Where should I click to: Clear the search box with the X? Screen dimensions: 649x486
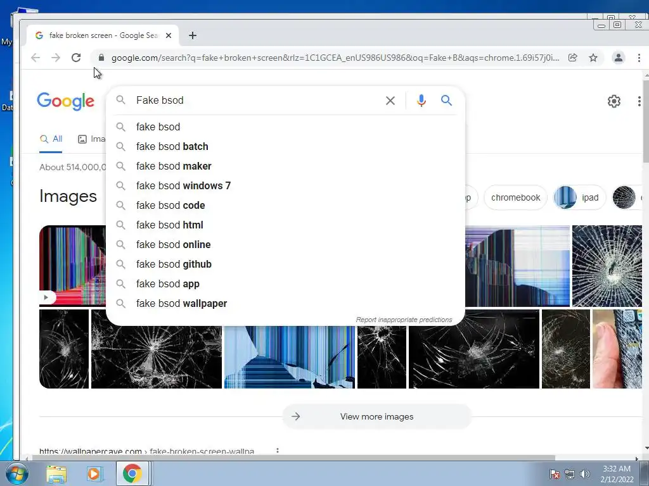390,101
